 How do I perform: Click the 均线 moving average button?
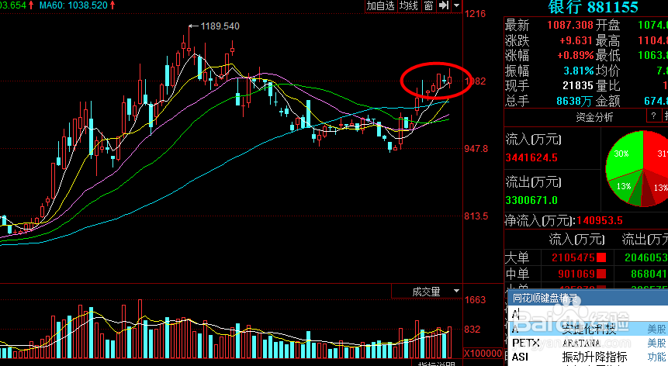point(409,6)
